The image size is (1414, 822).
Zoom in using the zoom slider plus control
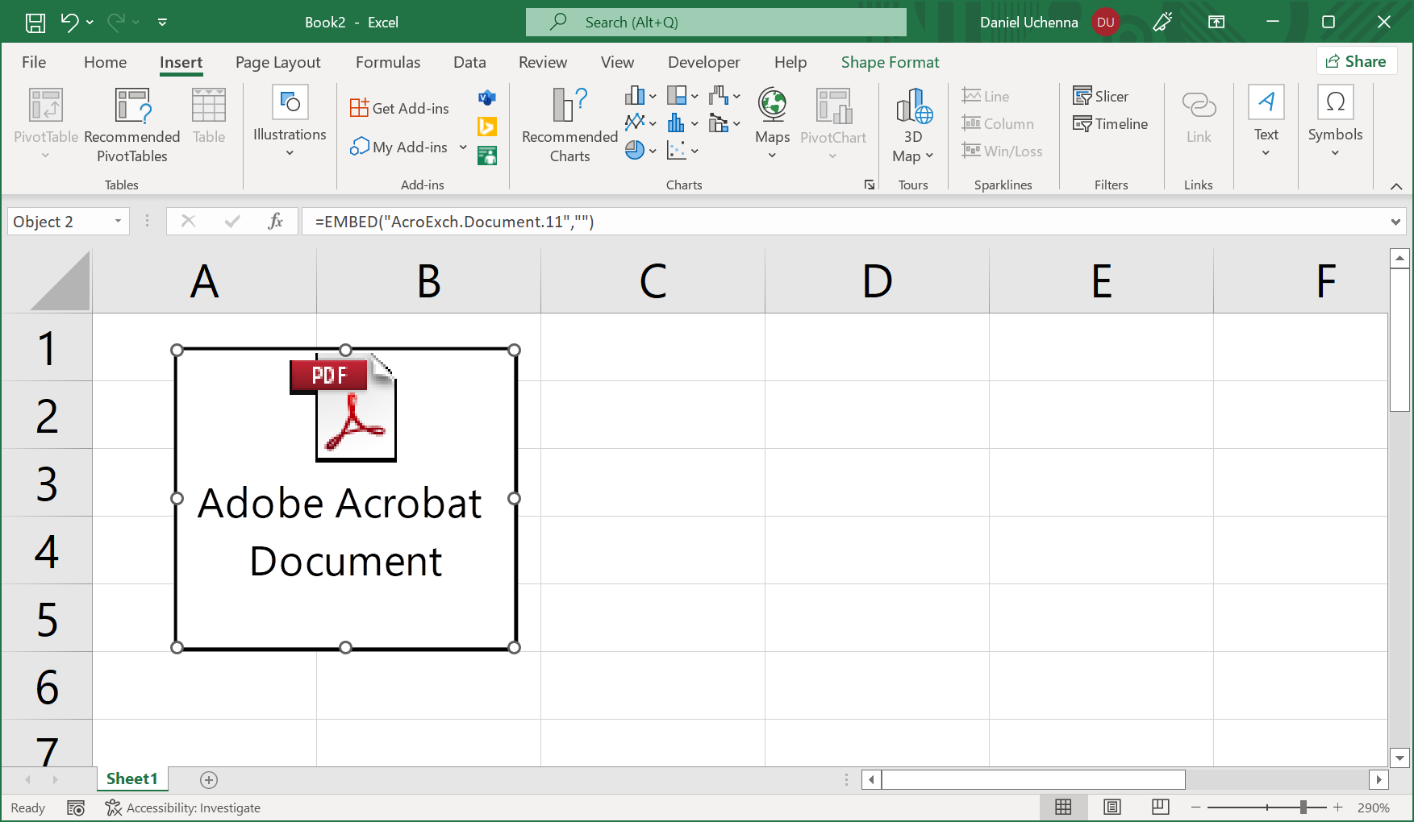pos(1338,807)
